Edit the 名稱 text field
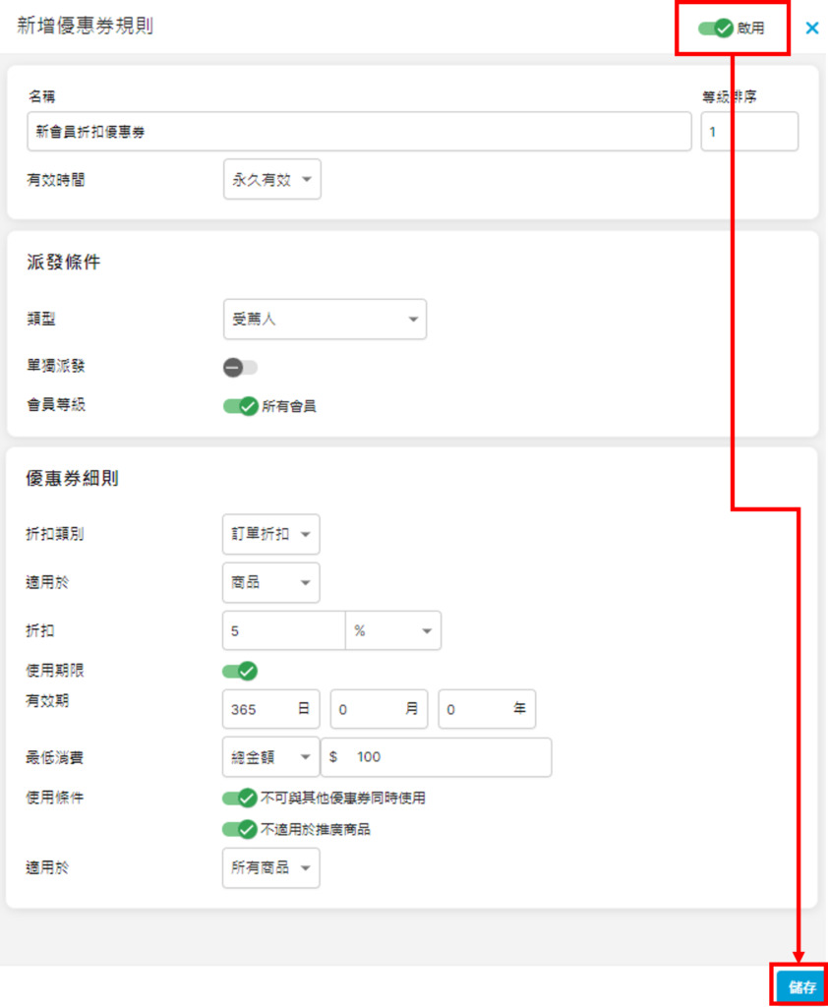 (359, 132)
